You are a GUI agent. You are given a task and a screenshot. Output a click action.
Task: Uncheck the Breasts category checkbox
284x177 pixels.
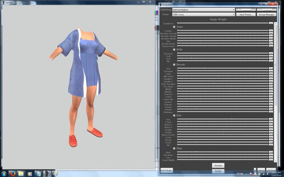tap(174, 65)
